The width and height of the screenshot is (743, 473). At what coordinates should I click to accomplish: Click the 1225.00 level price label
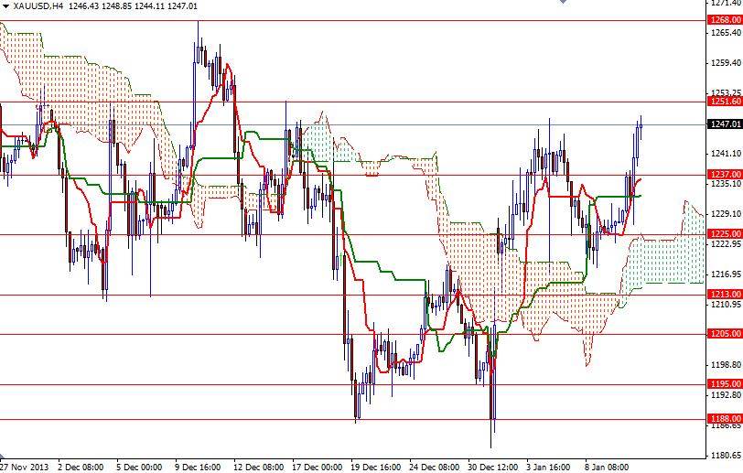coord(725,233)
